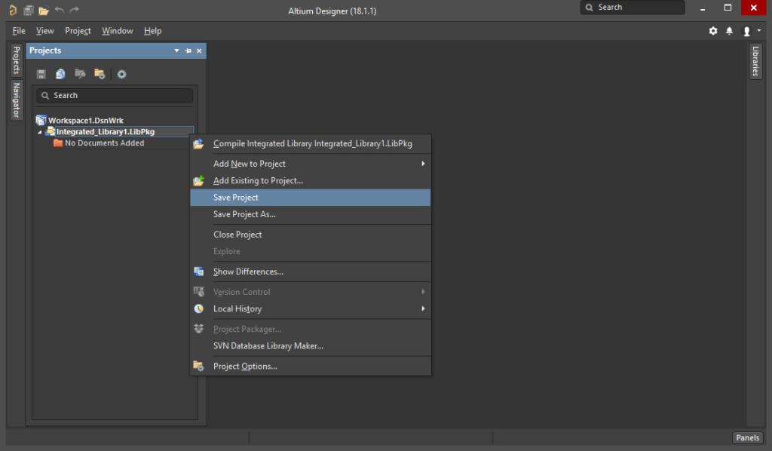
Task: Click the Projects panel save icon
Action: (x=41, y=74)
